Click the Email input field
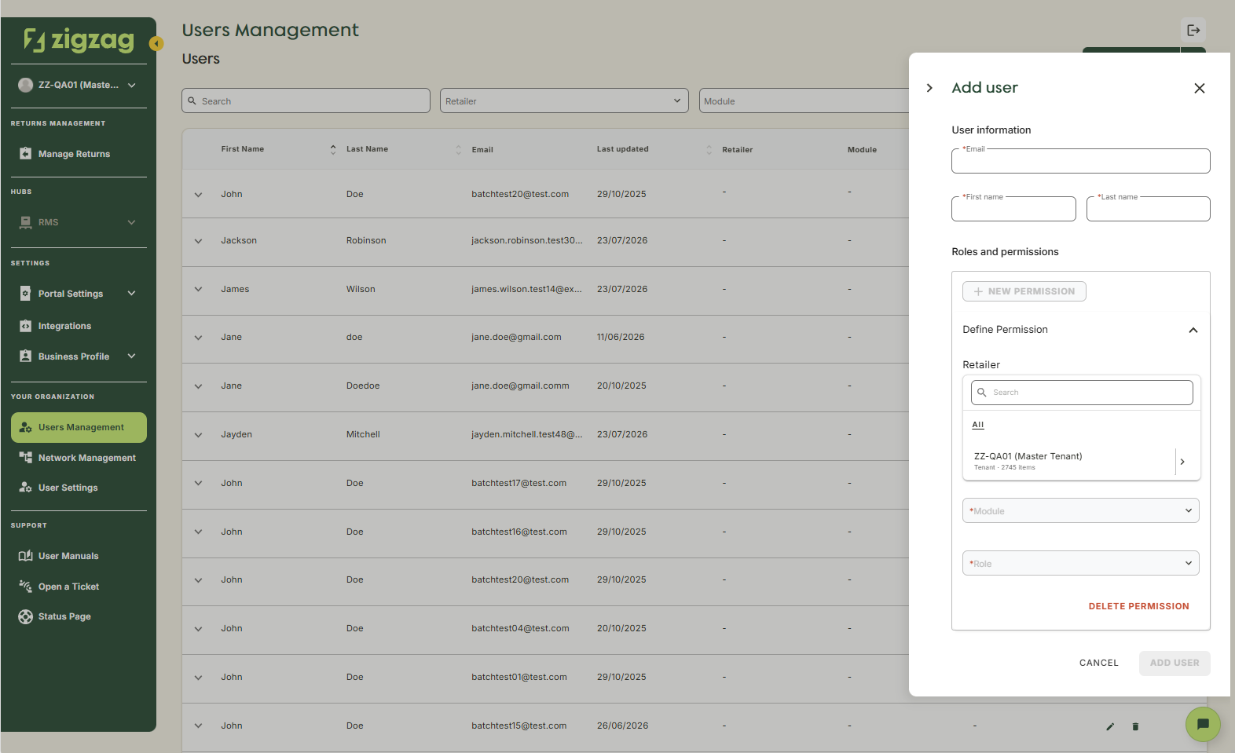The height and width of the screenshot is (753, 1235). (1080, 161)
